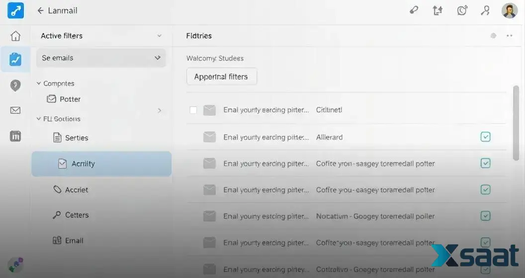Click the link icon in top toolbar
This screenshot has width=525, height=278.
click(x=414, y=10)
